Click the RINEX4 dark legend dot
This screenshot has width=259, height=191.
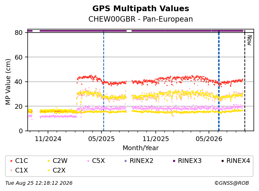point(222,161)
